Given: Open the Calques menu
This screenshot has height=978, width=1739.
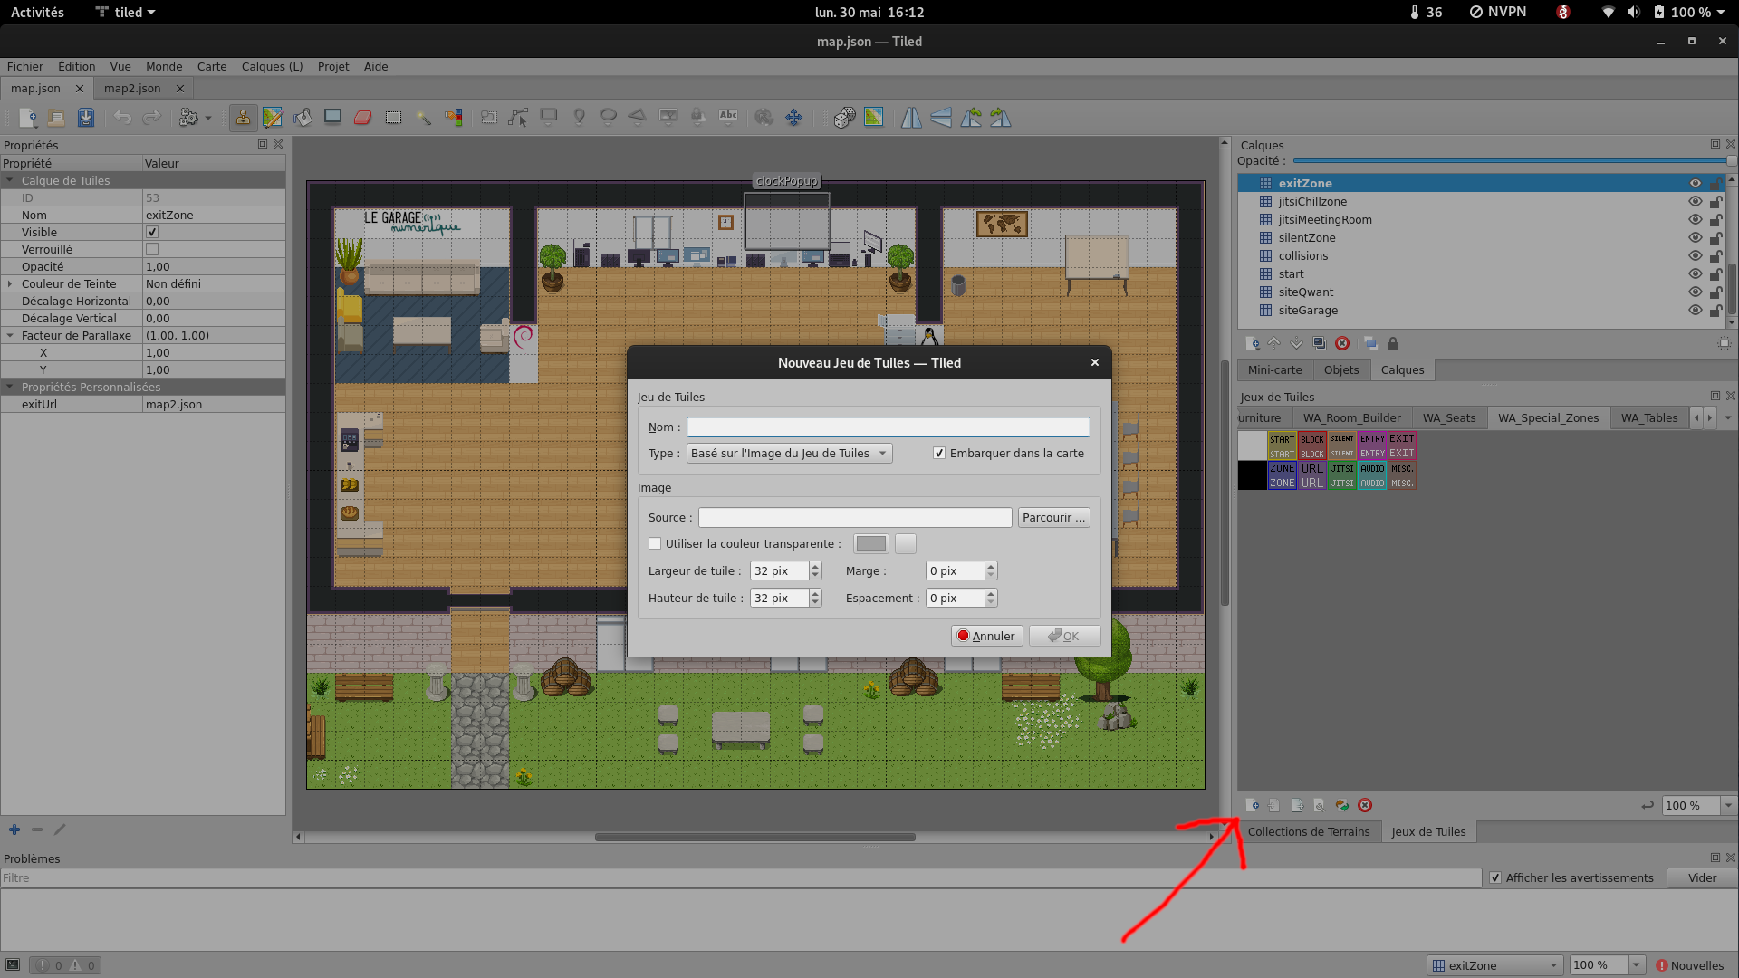Looking at the screenshot, I should (x=272, y=67).
